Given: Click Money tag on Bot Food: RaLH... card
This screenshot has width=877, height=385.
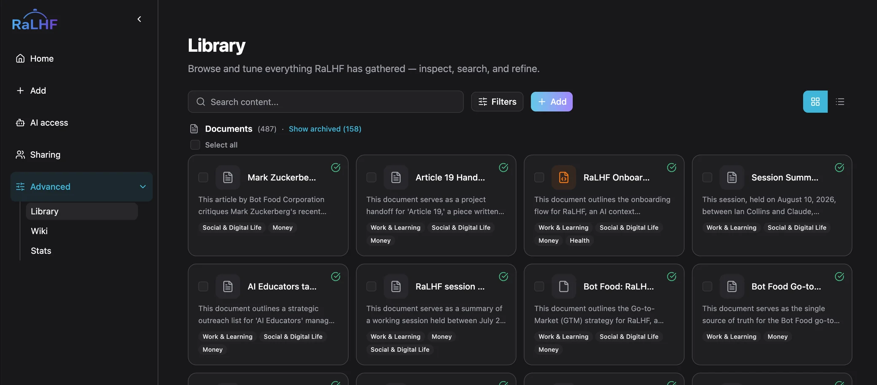Looking at the screenshot, I should click(548, 350).
